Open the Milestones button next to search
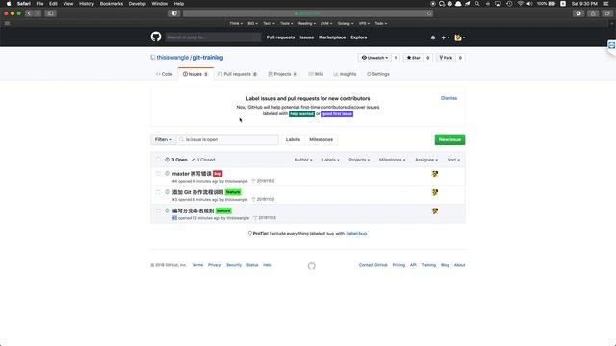 [x=321, y=139]
